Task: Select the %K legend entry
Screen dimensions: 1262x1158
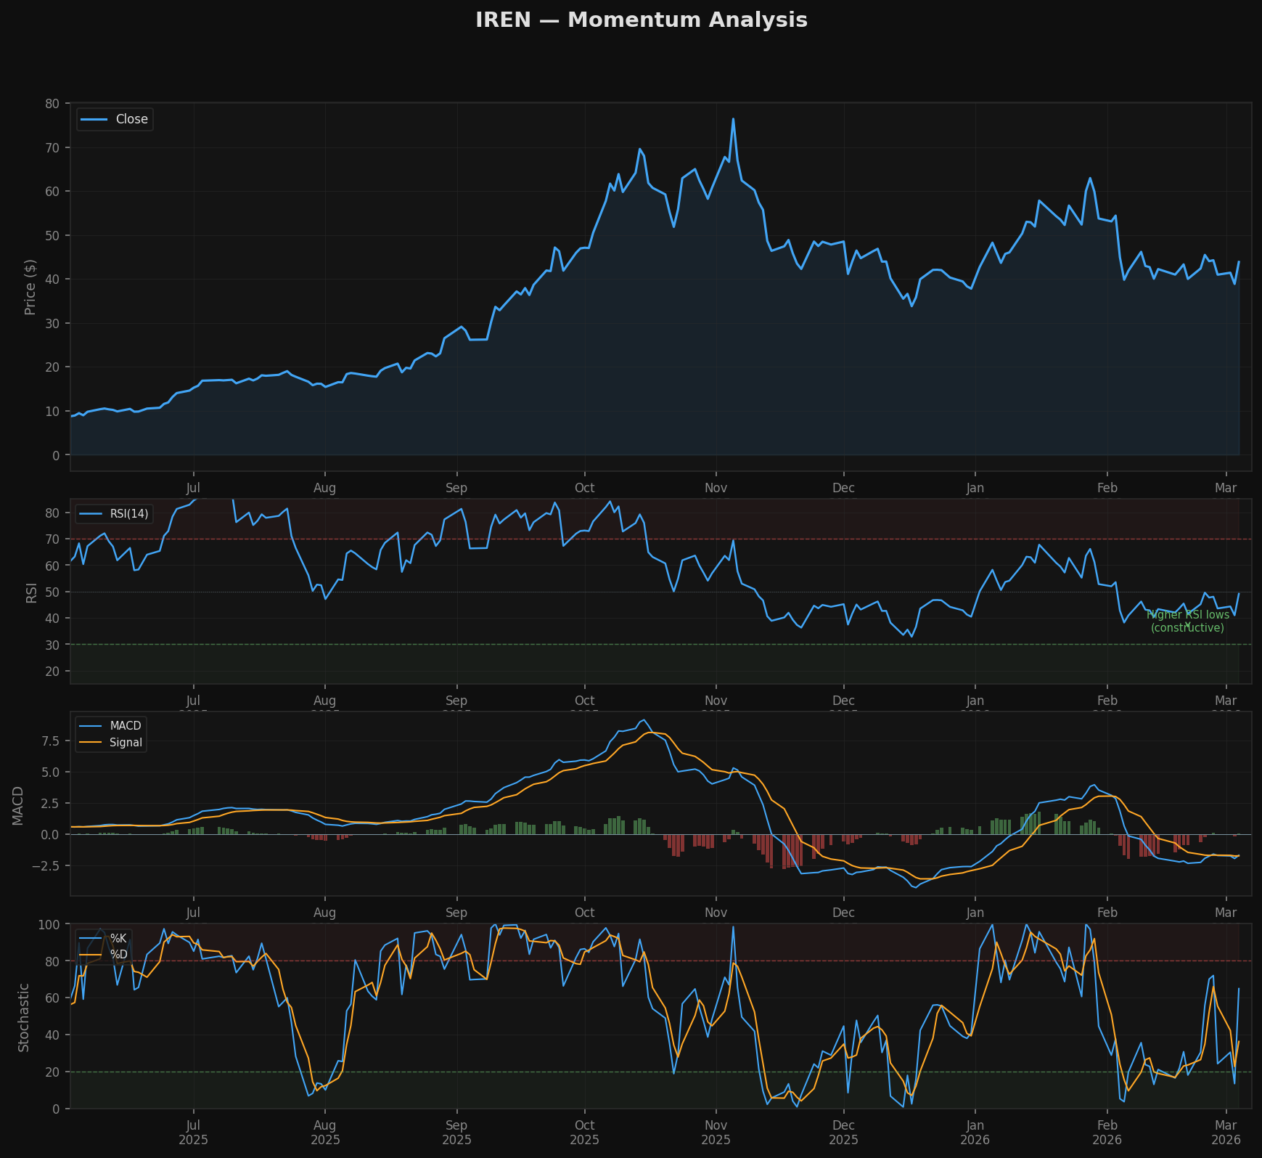Action: 118,939
